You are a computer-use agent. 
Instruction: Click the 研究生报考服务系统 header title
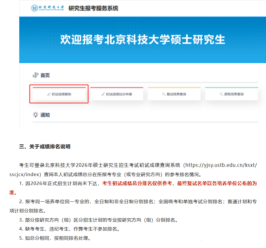pyautogui.click(x=93, y=8)
